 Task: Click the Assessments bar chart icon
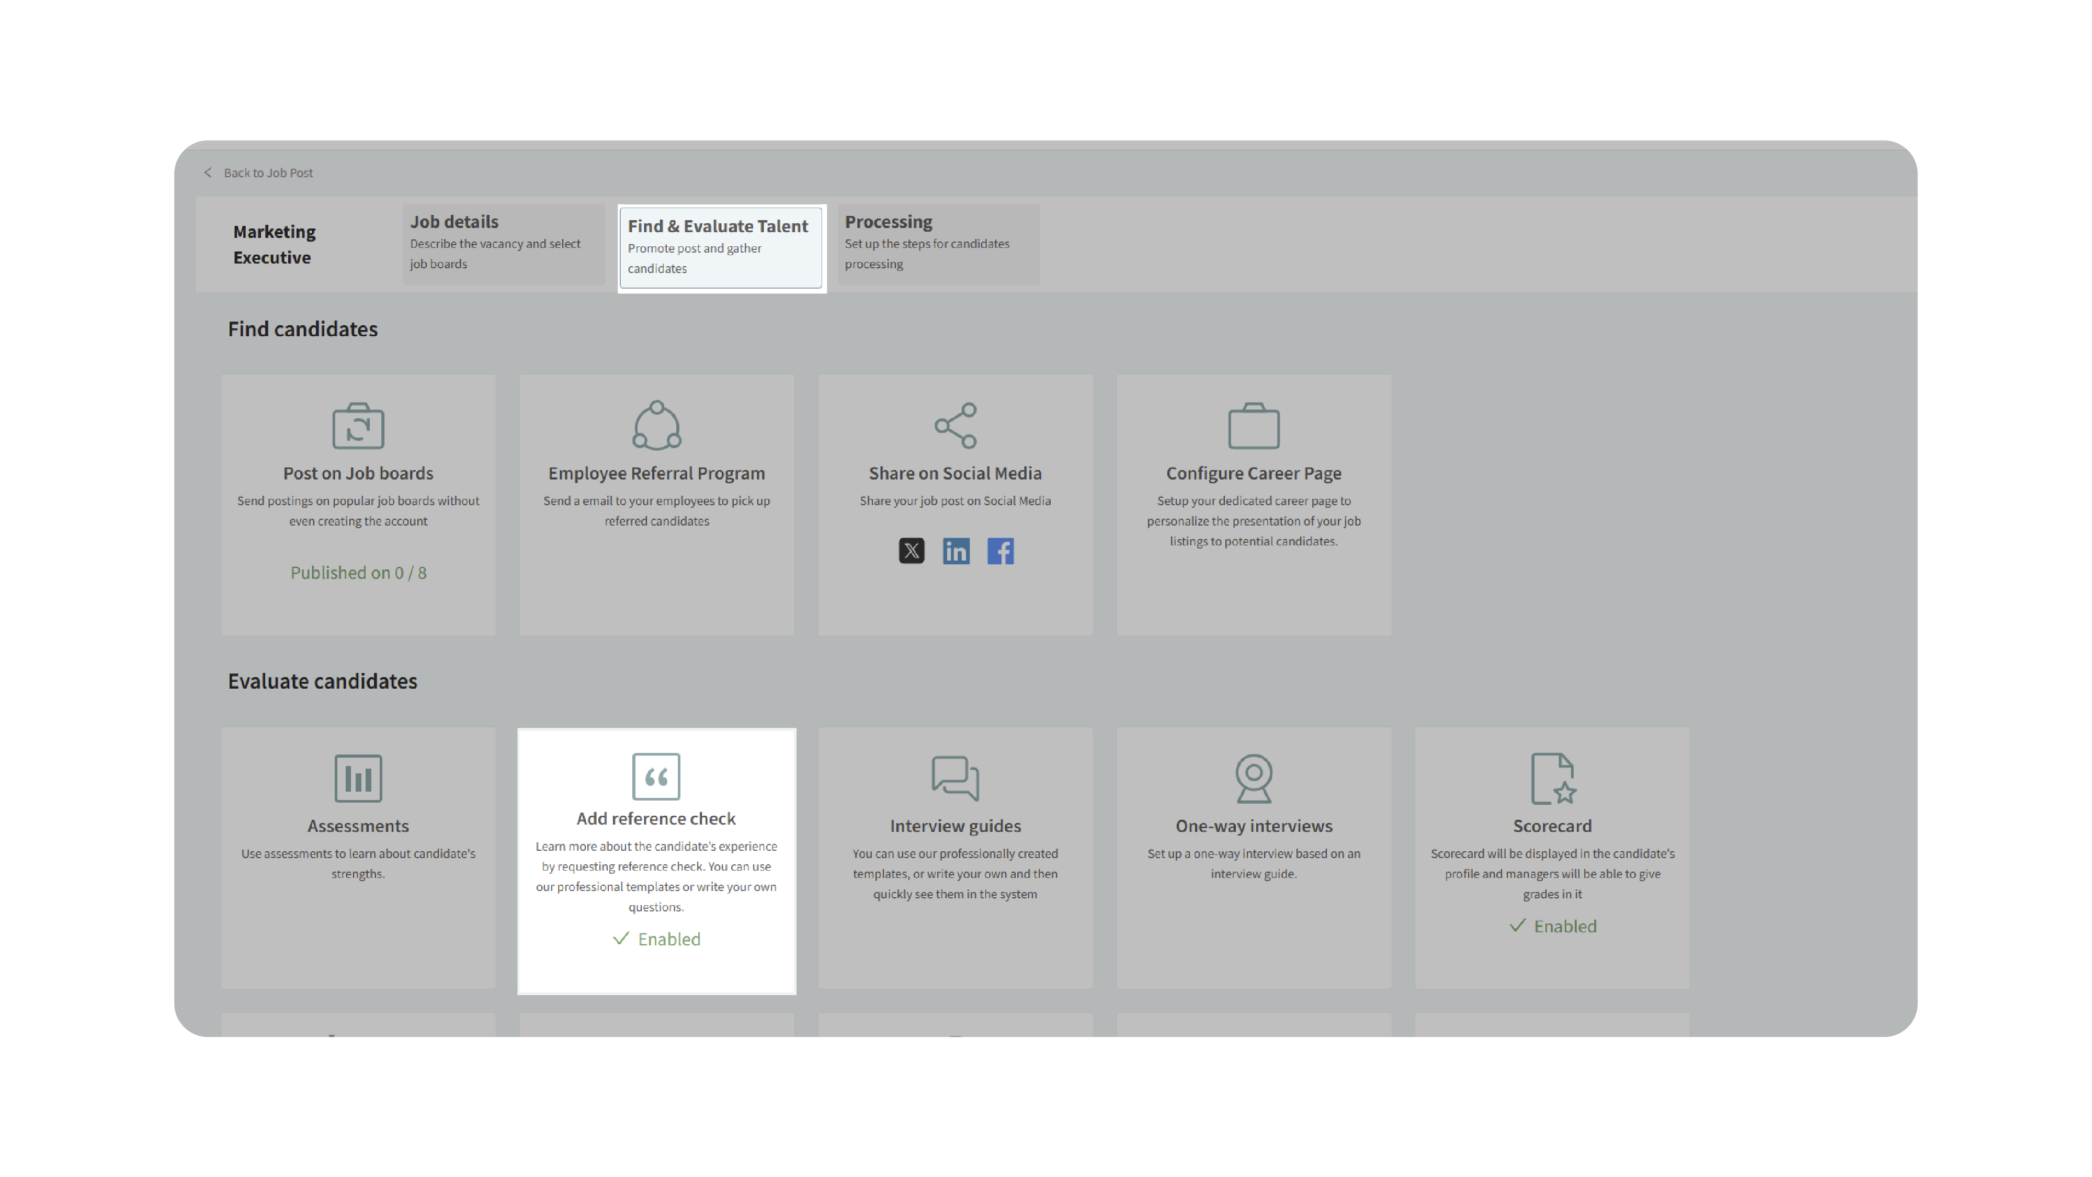pos(358,778)
